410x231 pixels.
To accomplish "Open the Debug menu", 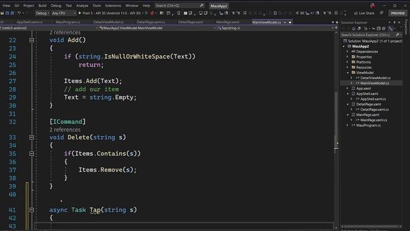I will click(x=56, y=6).
